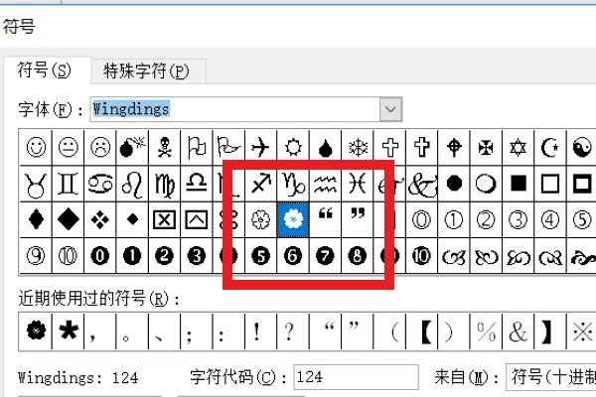Viewport: 596px width, 397px height.
Task: Select the Leo zodiac symbol
Action: tap(132, 184)
